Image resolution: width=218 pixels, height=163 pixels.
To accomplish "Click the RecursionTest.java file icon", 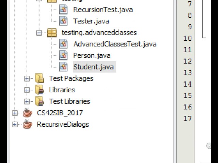I will pos(63,10).
